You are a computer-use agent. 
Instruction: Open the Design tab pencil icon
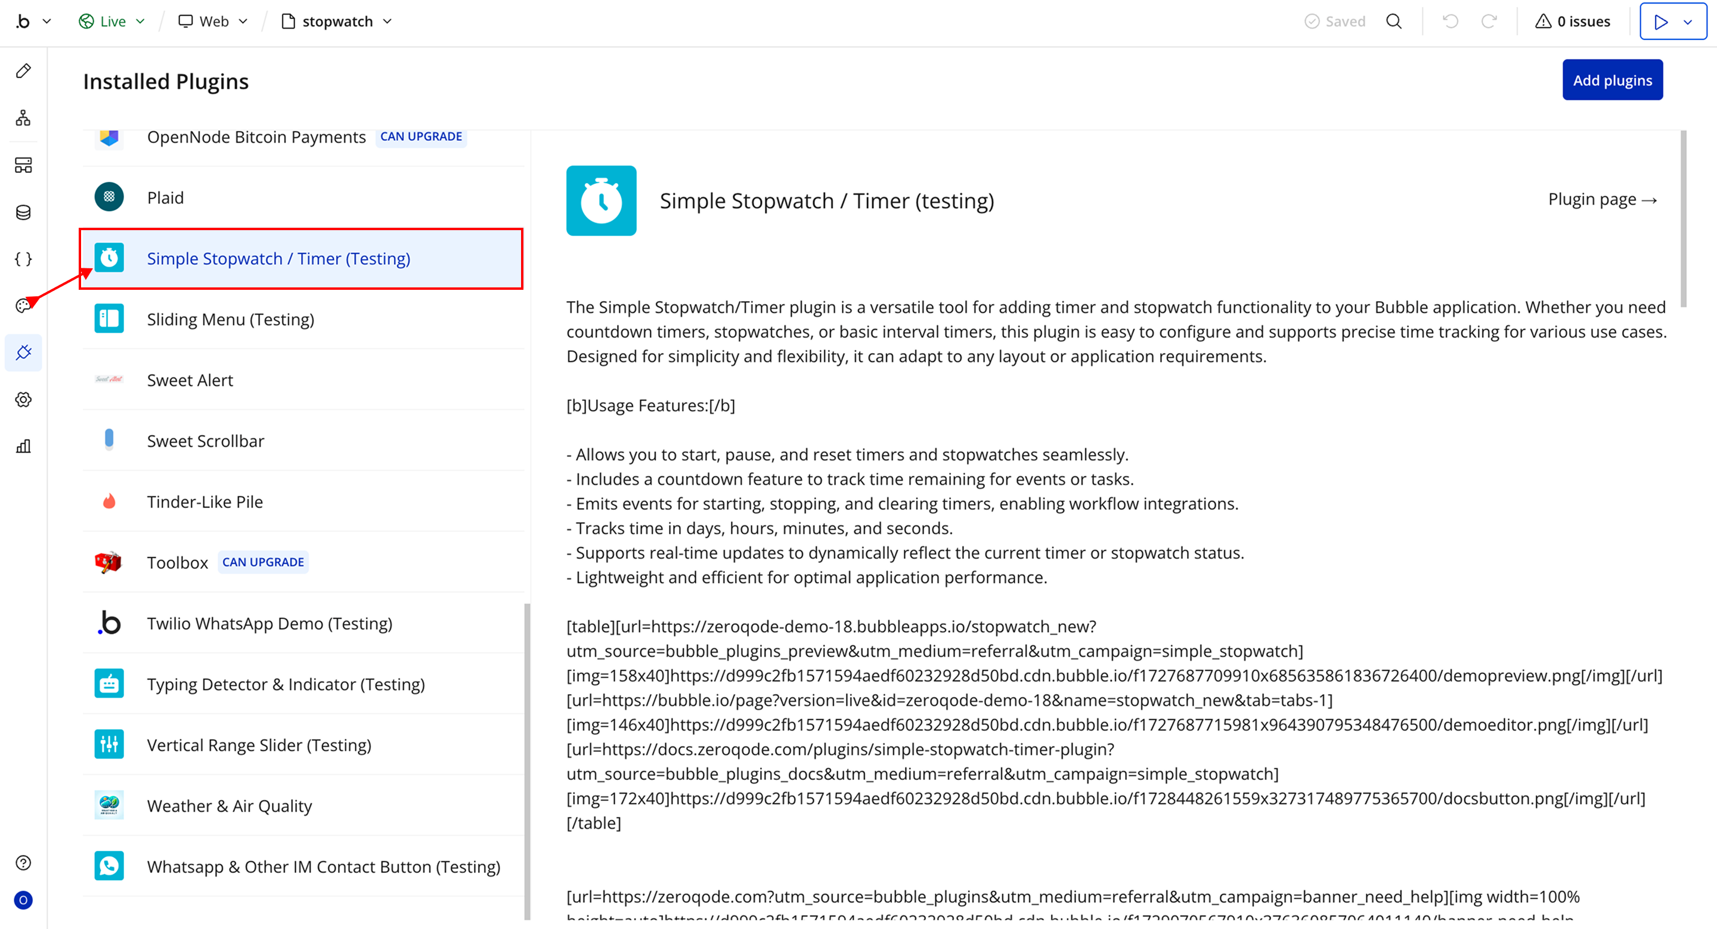pos(23,70)
